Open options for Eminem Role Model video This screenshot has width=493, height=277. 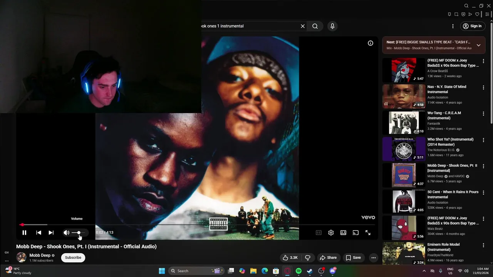click(x=483, y=245)
